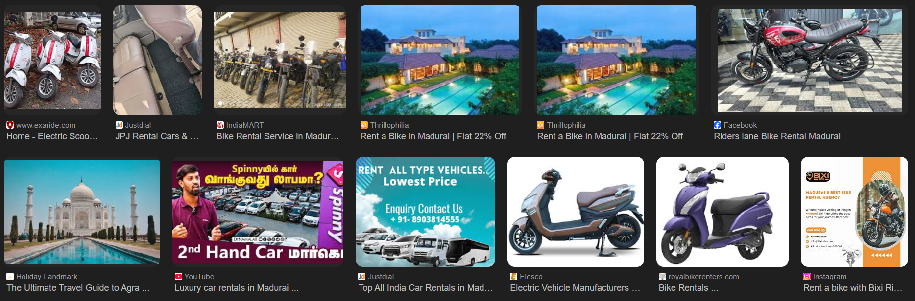915x301 pixels.
Task: Open the Bixi Ride rental agency poster image
Action: point(854,212)
